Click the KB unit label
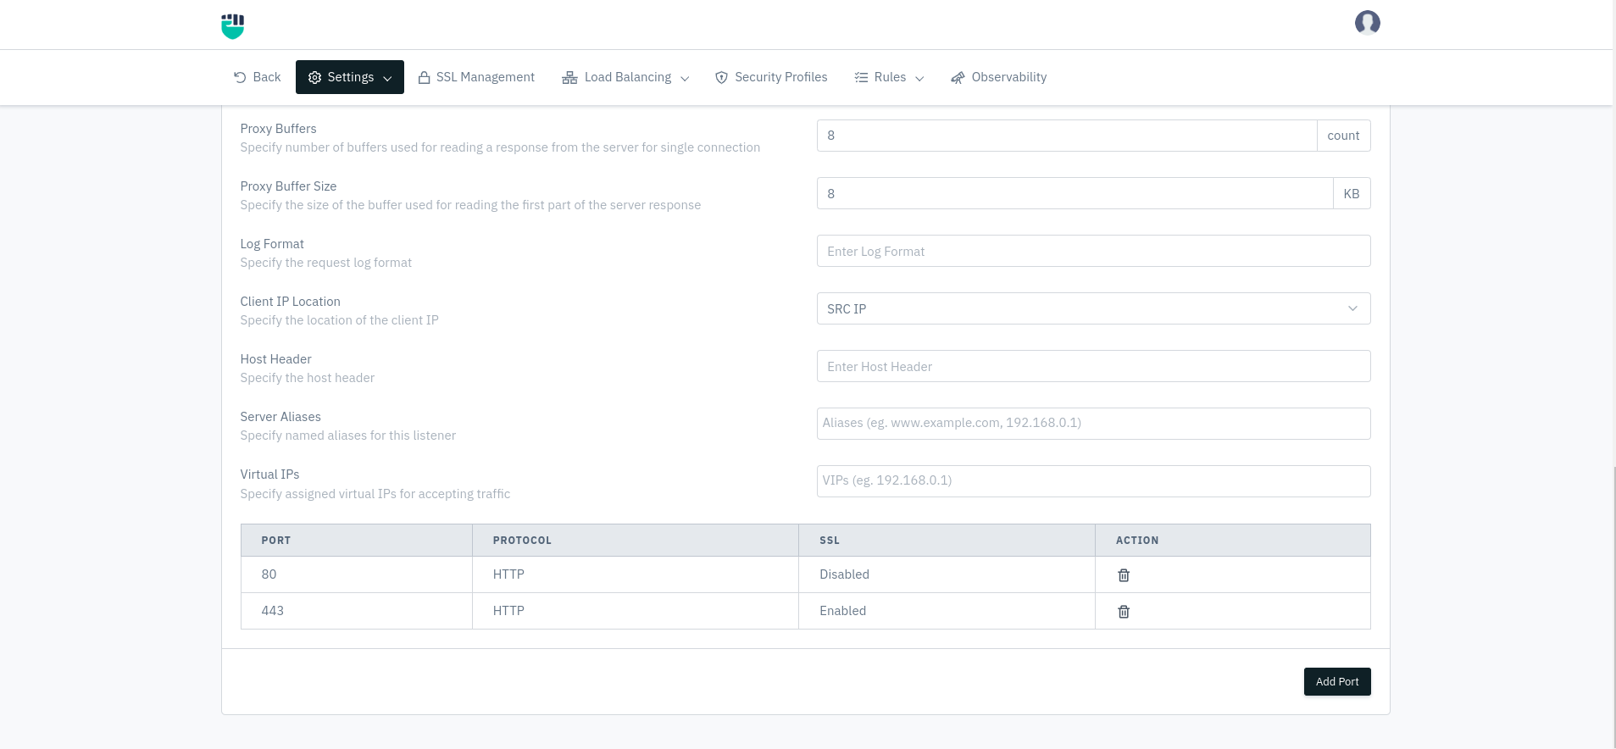 pyautogui.click(x=1352, y=193)
